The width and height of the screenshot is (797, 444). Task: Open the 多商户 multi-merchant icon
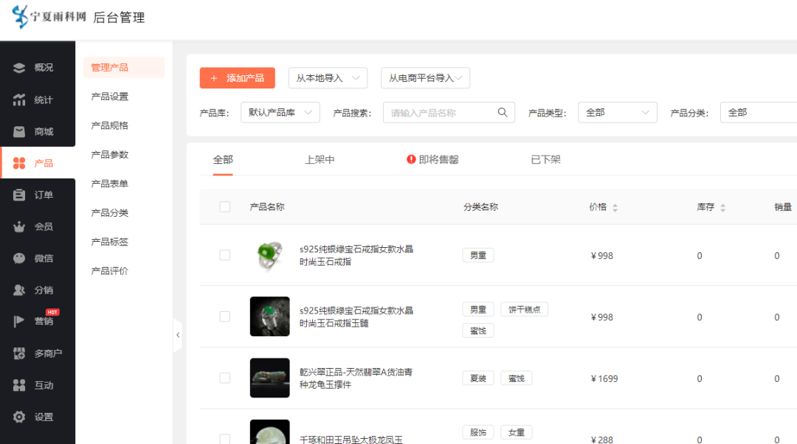[x=18, y=353]
